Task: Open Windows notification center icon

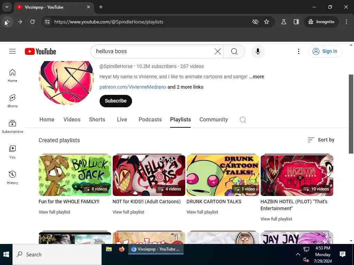Action: (343, 254)
